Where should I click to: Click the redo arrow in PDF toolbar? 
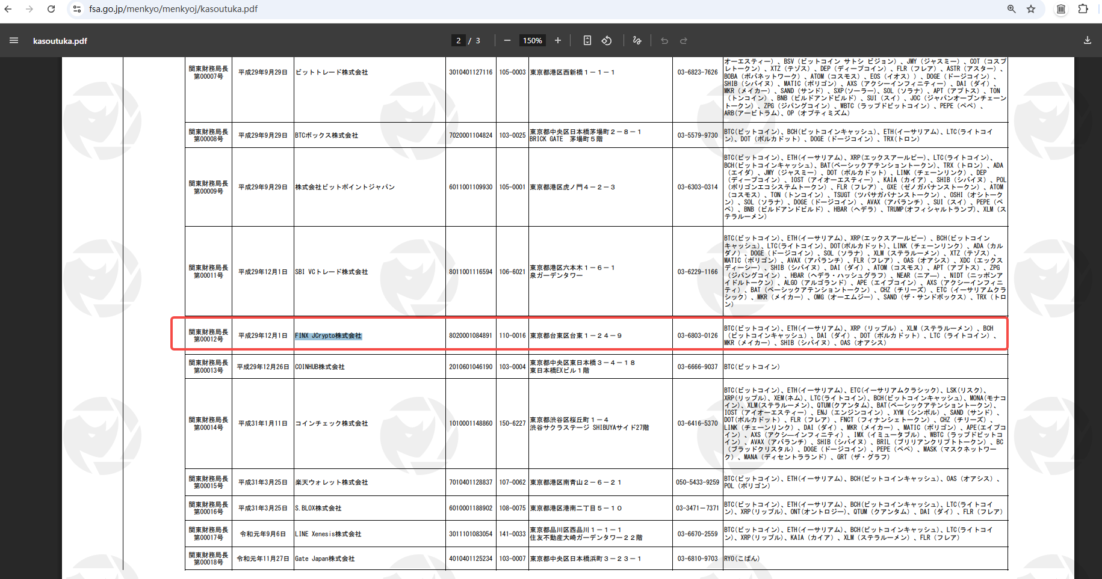coord(684,41)
